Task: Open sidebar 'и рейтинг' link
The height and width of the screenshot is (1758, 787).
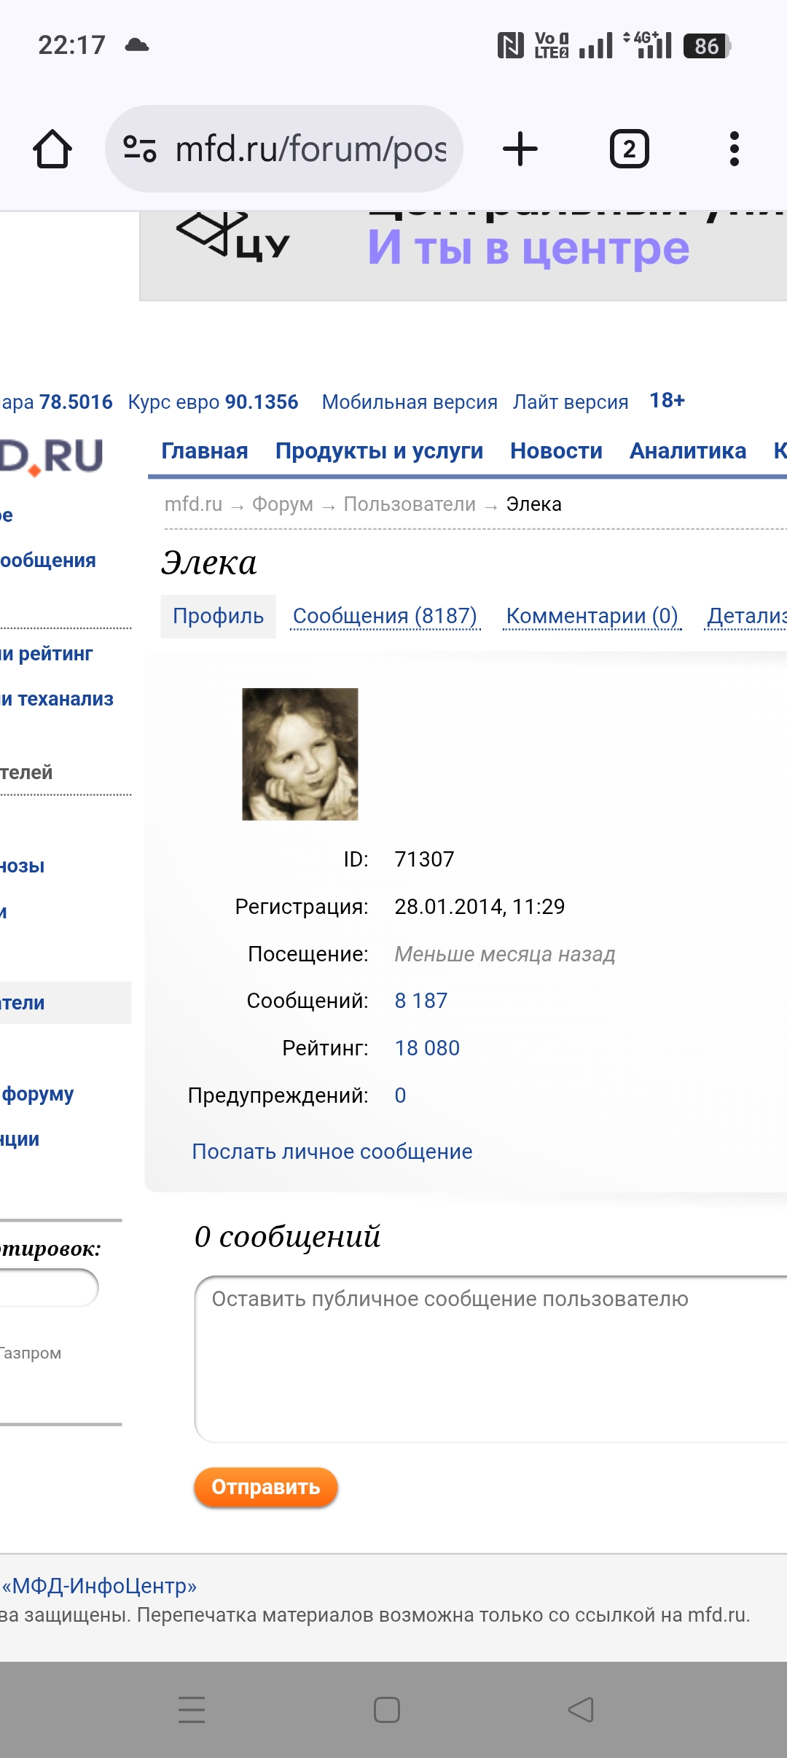Action: pyautogui.click(x=47, y=654)
